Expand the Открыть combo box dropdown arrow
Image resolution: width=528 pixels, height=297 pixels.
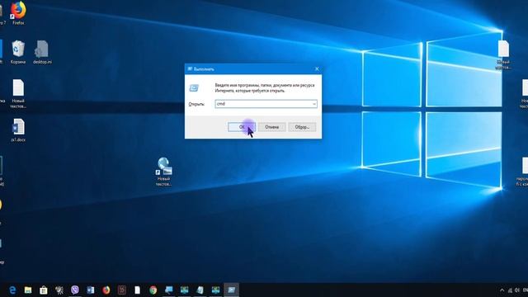313,104
